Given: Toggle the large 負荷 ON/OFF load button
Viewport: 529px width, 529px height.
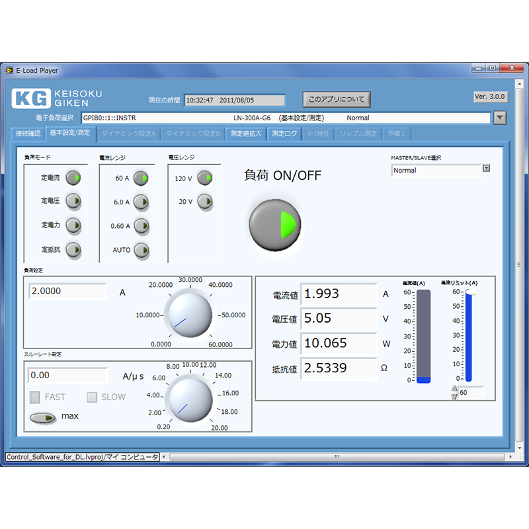Looking at the screenshot, I should [x=274, y=225].
